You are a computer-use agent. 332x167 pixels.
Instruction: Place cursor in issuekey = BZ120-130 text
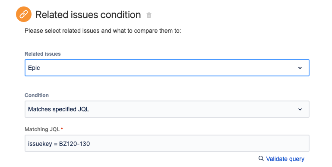59,144
